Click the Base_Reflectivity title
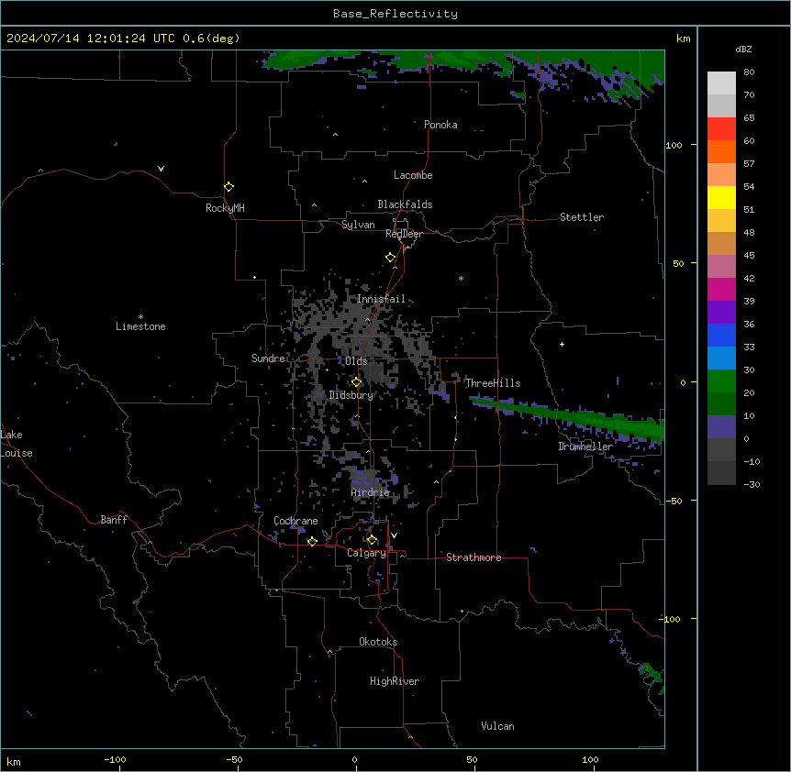Screen dimensions: 791x772 click(x=395, y=14)
